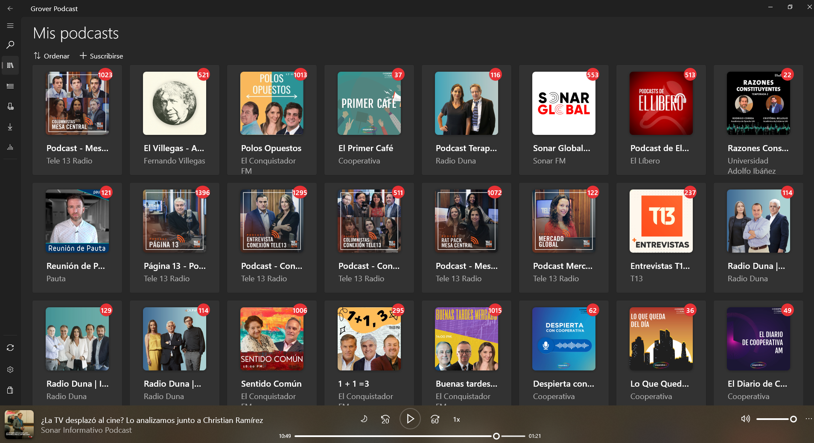Click Suscribirse to add a podcast
Screen dimensions: 814x443
click(102, 56)
